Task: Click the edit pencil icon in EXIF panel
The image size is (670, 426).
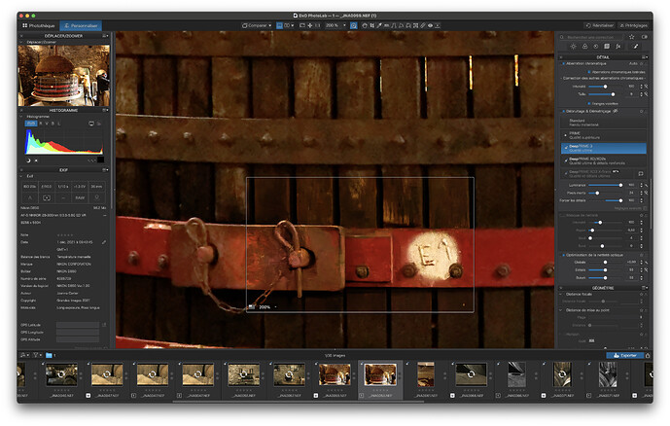Action: coord(104,242)
